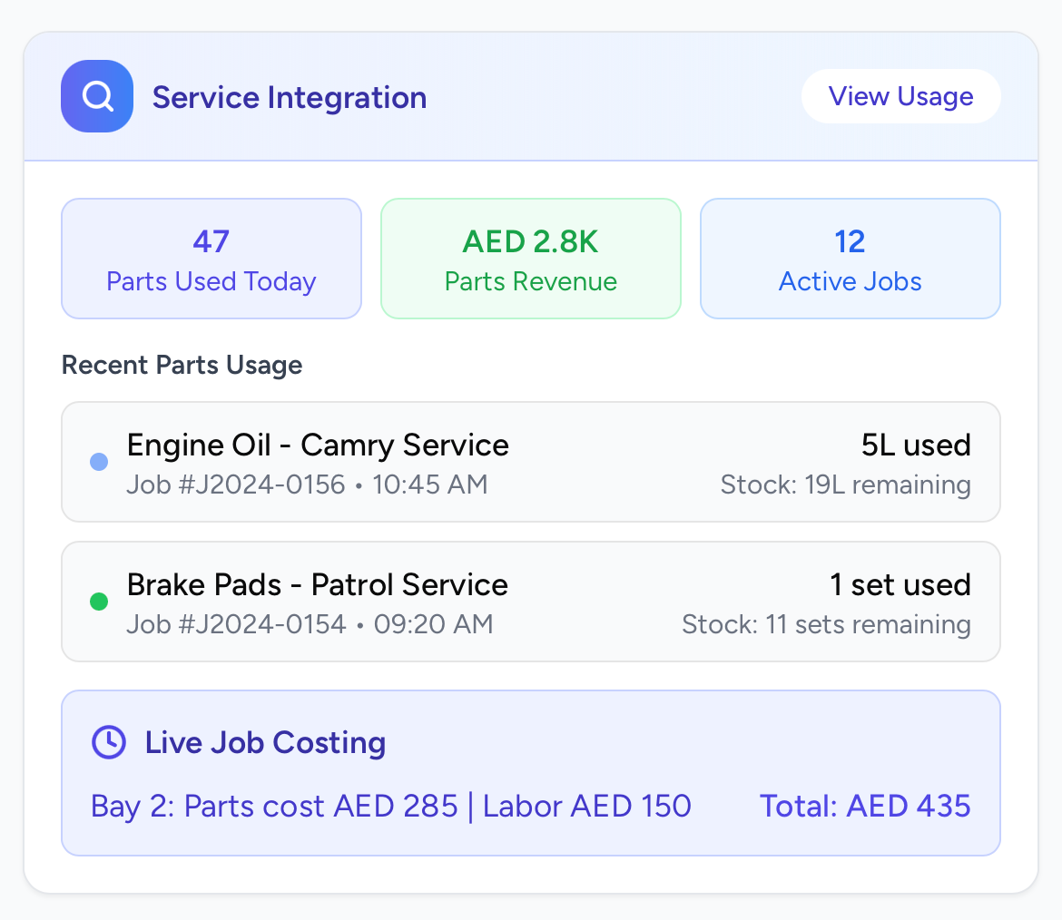Screen dimensions: 1062x920
Task: Click the 1 set used amount
Action: 900,585
